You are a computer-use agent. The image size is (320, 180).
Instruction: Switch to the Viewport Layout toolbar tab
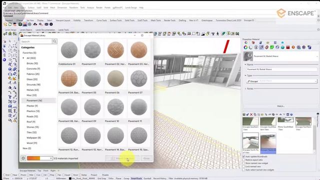click(63, 20)
